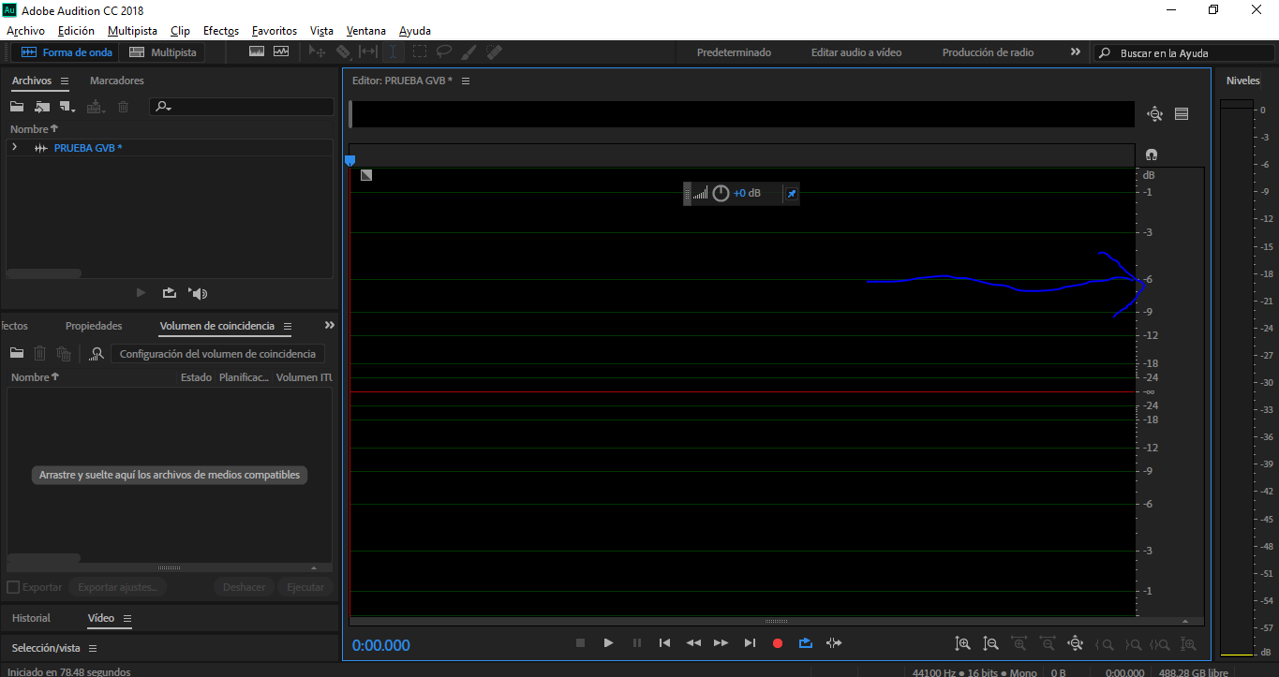Open the Efectos menu
The width and height of the screenshot is (1279, 677).
click(221, 31)
